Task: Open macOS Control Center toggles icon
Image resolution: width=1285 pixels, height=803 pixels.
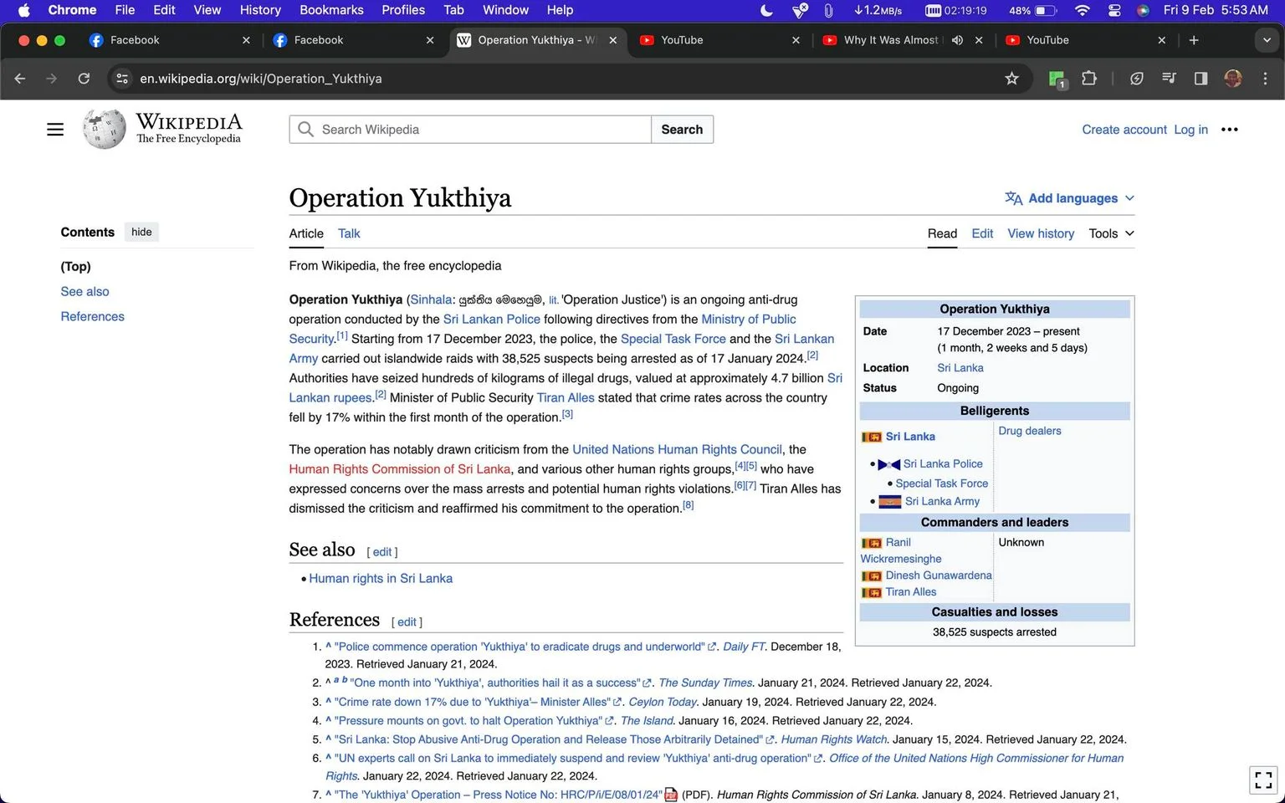Action: pyautogui.click(x=1113, y=10)
